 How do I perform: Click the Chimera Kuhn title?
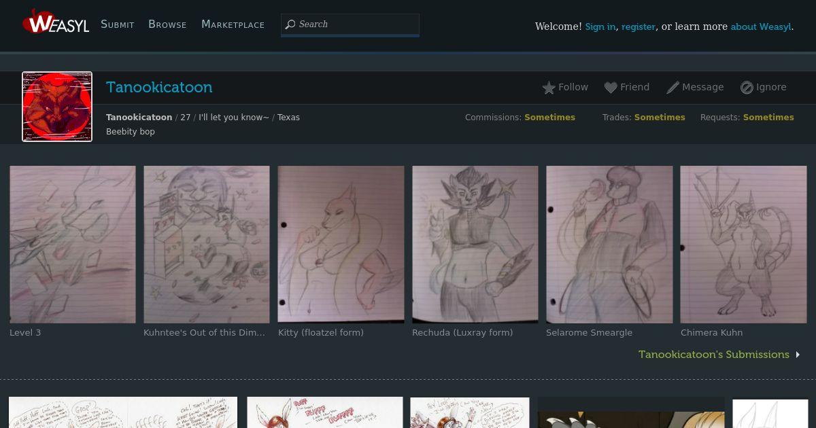pyautogui.click(x=711, y=333)
